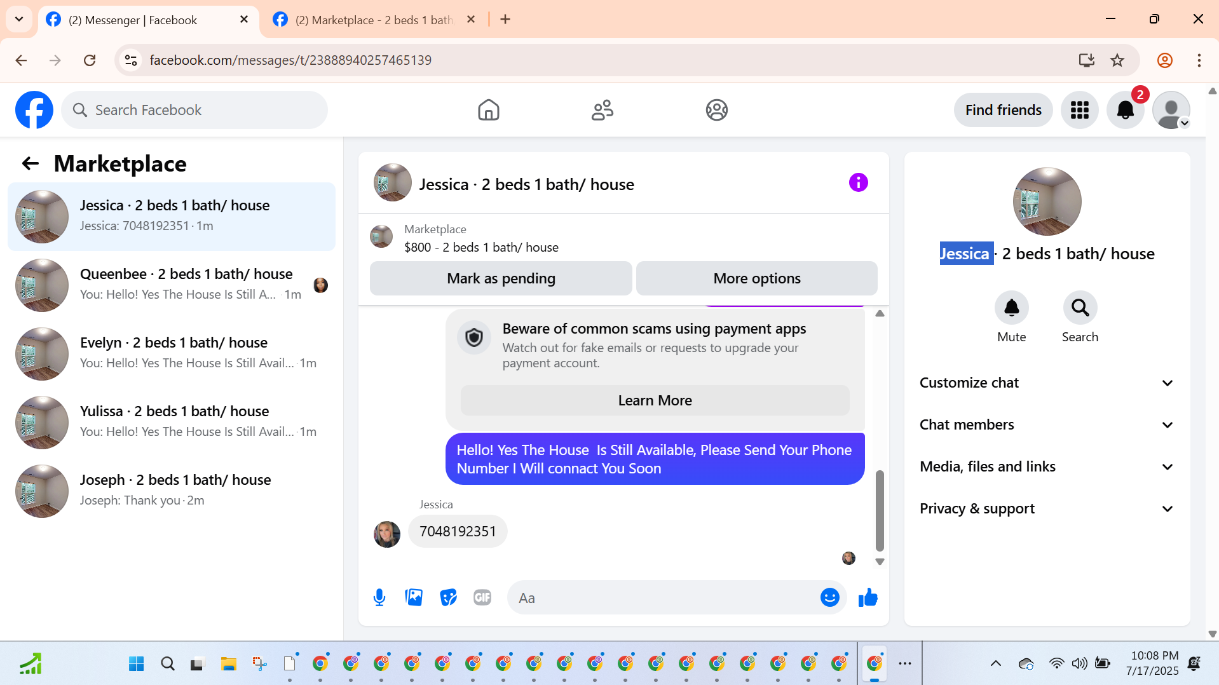
Task: Choose a sticker icon
Action: [448, 597]
